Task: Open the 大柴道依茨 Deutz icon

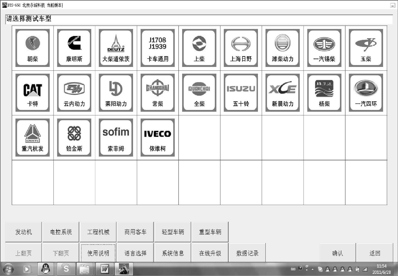Action: pos(116,48)
